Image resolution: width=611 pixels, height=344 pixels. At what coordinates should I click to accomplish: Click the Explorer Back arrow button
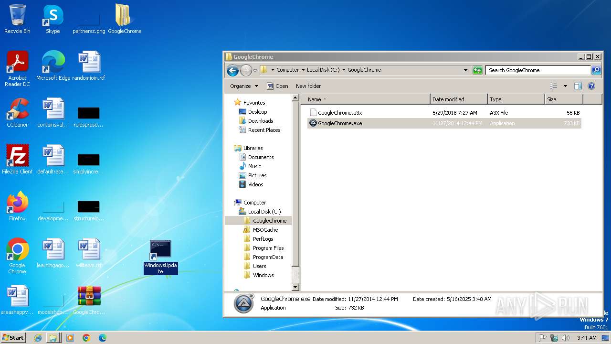[x=232, y=70]
